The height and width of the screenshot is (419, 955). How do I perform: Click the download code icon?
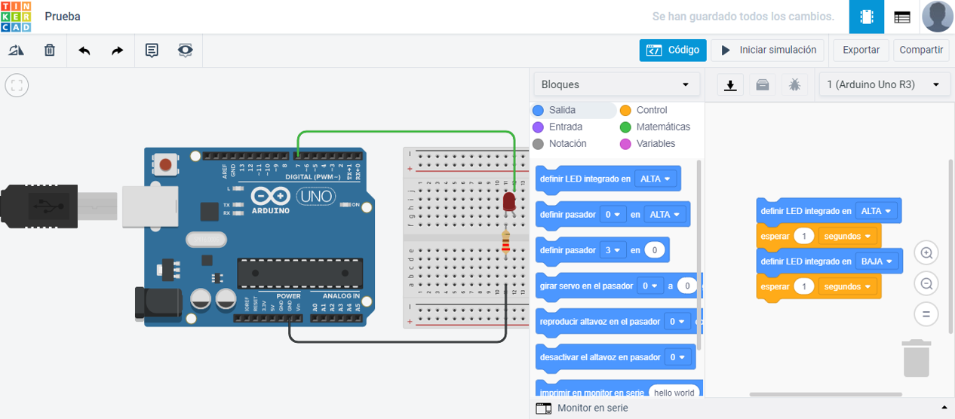pos(730,85)
